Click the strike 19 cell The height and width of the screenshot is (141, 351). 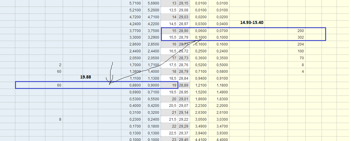(x=170, y=86)
